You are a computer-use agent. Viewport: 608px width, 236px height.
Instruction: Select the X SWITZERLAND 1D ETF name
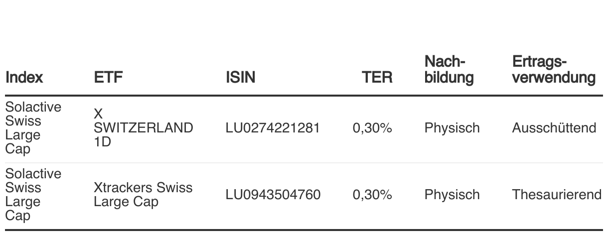[x=143, y=128]
